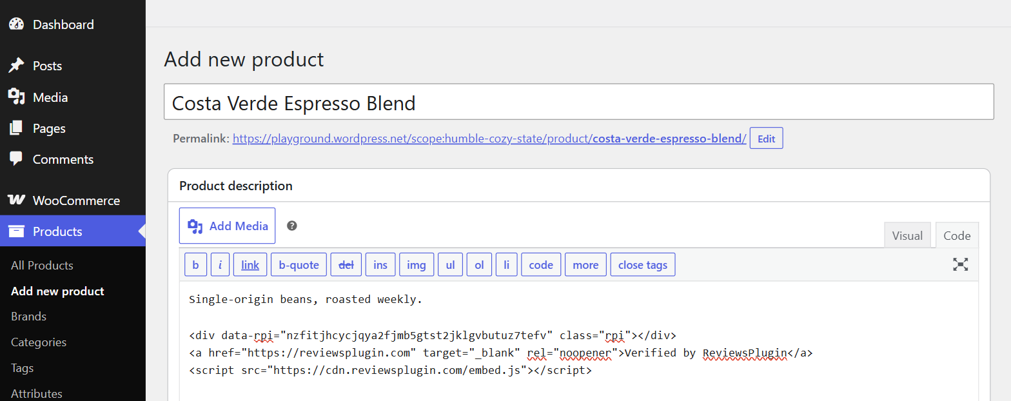The height and width of the screenshot is (401, 1011).
Task: Select Add new product submenu item
Action: click(x=57, y=291)
